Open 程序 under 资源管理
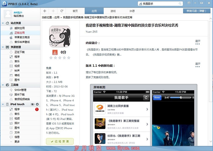 20,57
